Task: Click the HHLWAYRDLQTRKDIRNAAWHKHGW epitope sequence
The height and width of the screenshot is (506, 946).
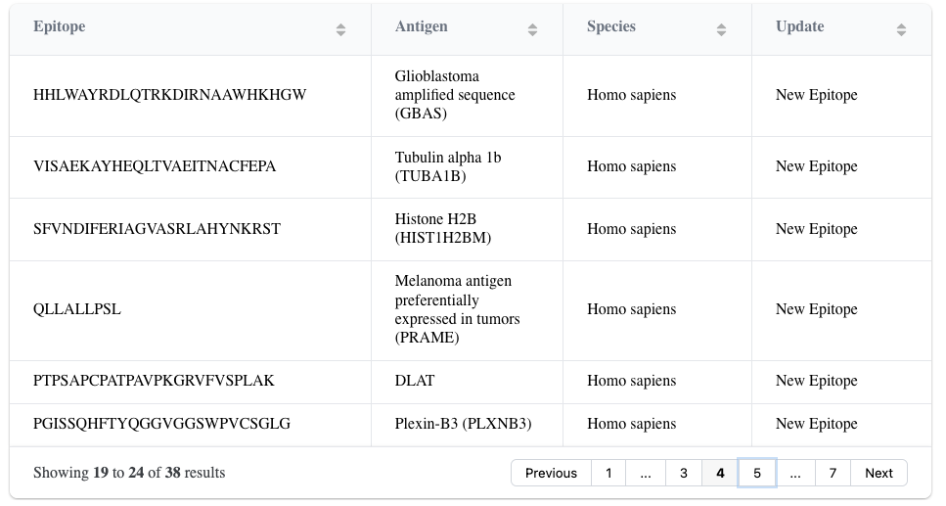Action: point(169,95)
